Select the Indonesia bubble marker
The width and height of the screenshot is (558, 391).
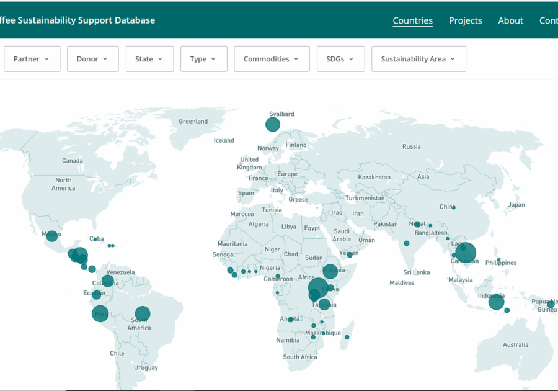tap(496, 302)
